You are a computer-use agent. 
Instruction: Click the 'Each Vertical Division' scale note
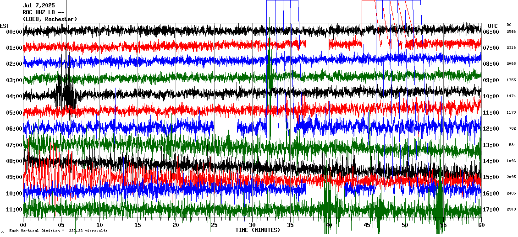pos(59,231)
